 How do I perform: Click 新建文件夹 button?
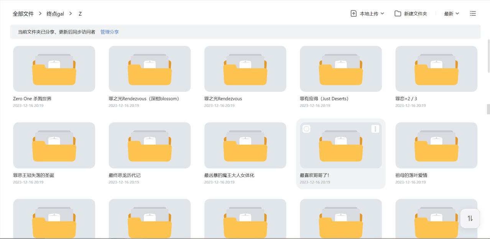411,13
